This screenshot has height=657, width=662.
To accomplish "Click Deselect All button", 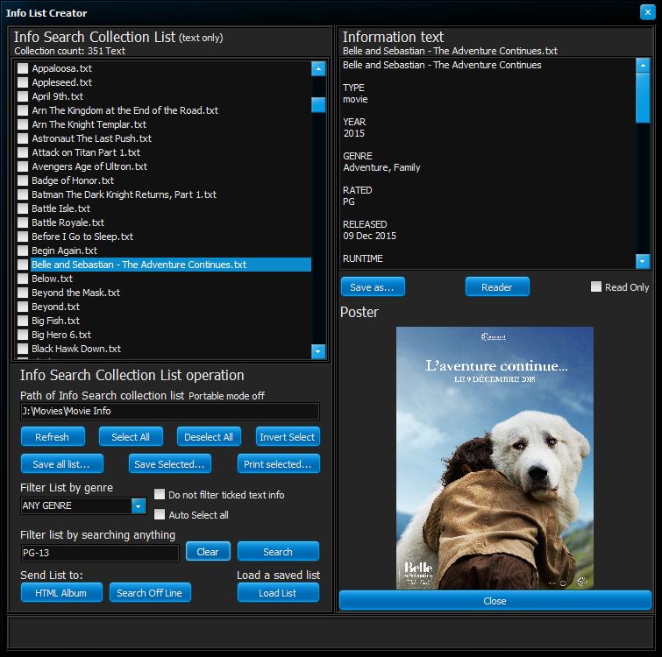I will [209, 436].
